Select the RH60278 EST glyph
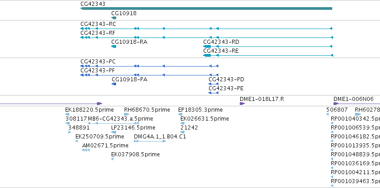380x188 pixels. tap(358, 114)
